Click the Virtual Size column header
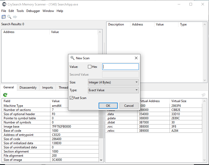Screen dimensions: 209x165 click(x=186, y=101)
